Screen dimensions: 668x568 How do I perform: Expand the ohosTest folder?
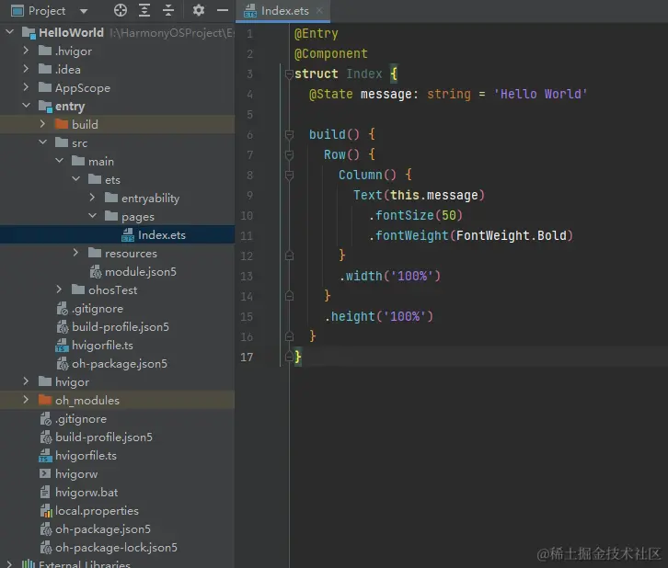59,290
